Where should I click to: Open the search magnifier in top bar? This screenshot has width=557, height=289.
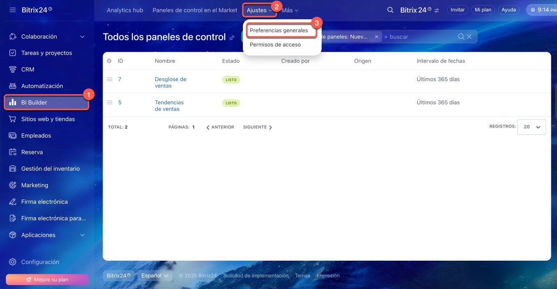pyautogui.click(x=390, y=10)
